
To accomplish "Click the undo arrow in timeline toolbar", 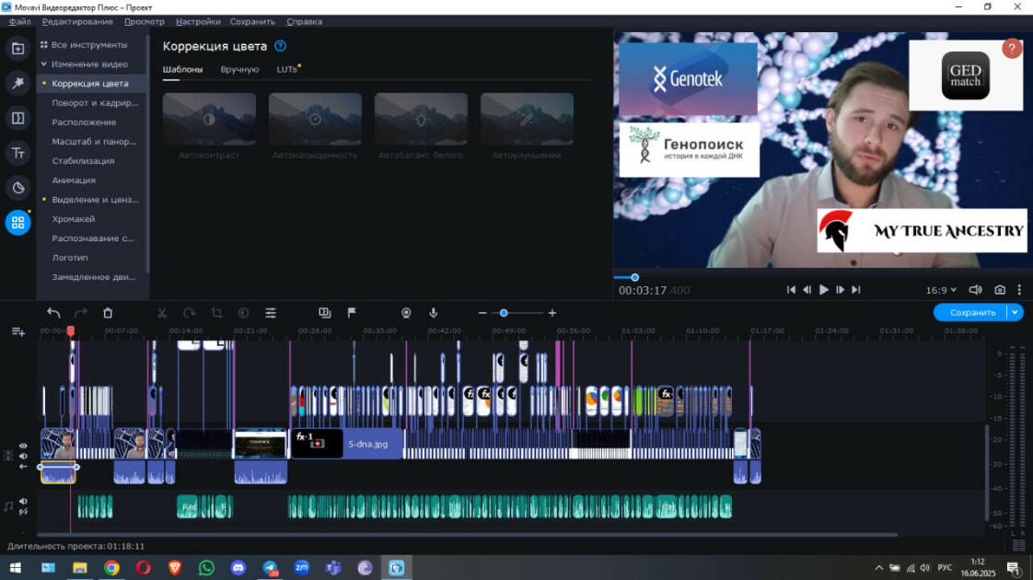I will pos(53,313).
